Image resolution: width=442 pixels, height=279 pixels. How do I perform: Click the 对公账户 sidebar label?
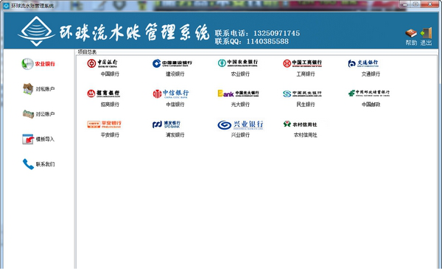point(45,114)
